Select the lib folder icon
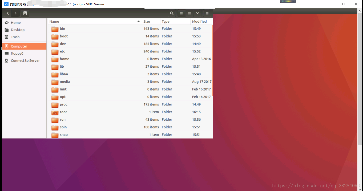363x191 pixels. (55, 67)
